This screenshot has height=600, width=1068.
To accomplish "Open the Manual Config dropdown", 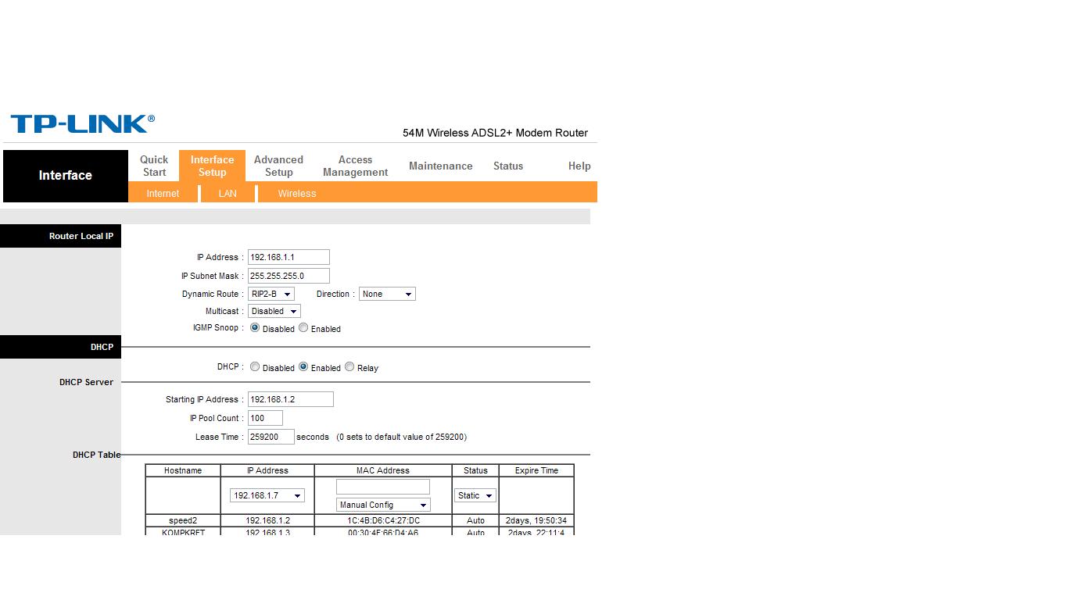I will click(383, 505).
